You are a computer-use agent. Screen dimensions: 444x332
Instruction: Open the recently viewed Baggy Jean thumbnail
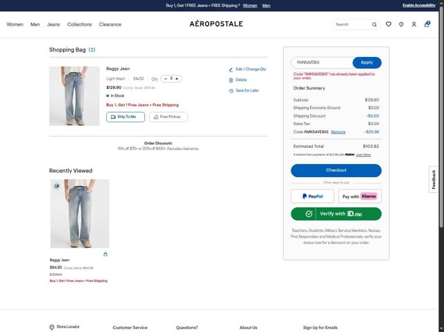[80, 213]
